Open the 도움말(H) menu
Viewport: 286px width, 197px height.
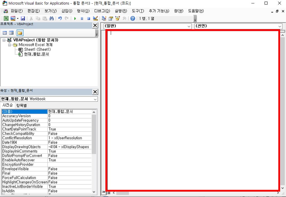(x=196, y=11)
